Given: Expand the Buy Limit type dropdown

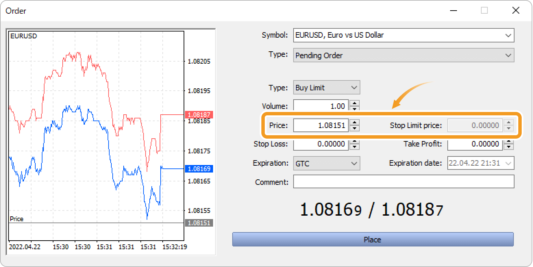Looking at the screenshot, I should [326, 88].
